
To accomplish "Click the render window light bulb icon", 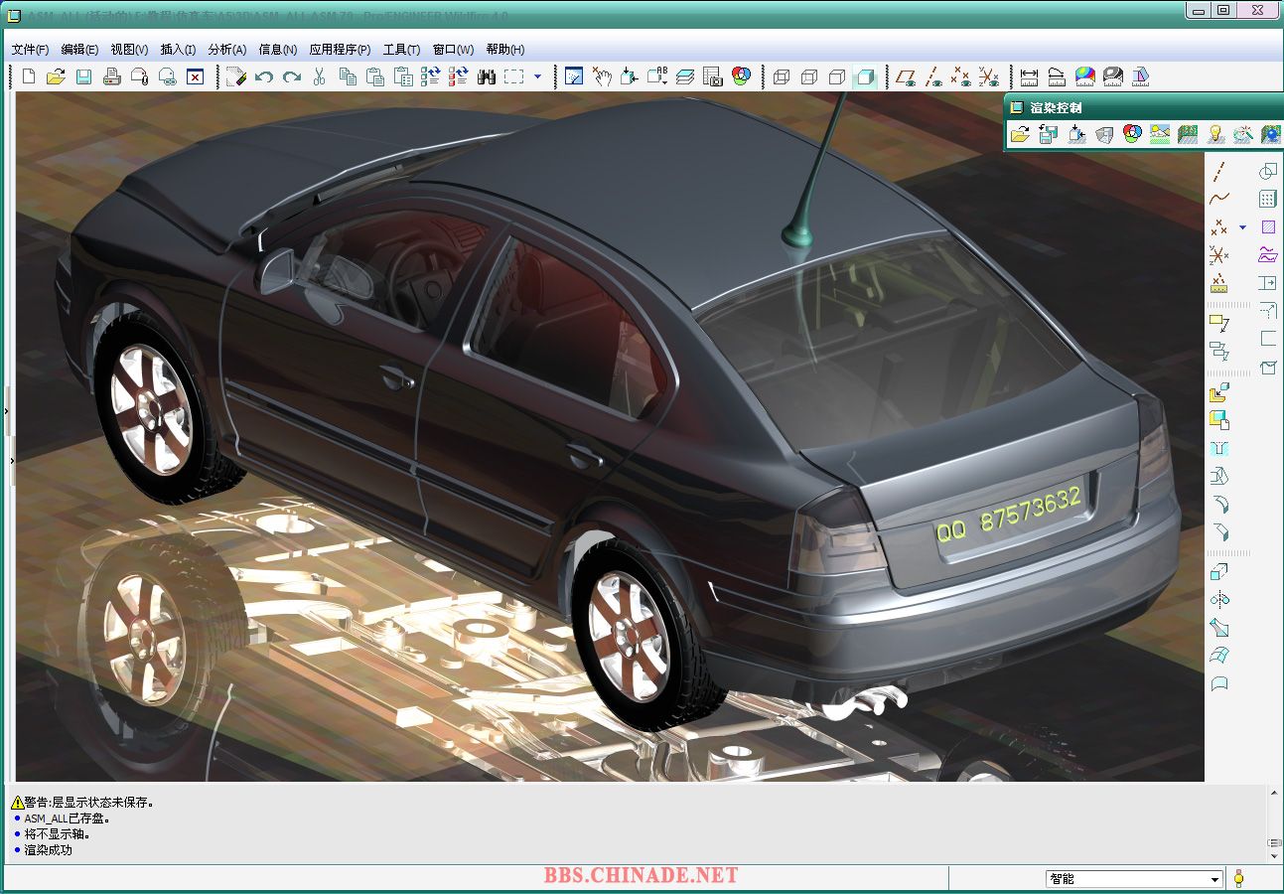I will point(1214,134).
